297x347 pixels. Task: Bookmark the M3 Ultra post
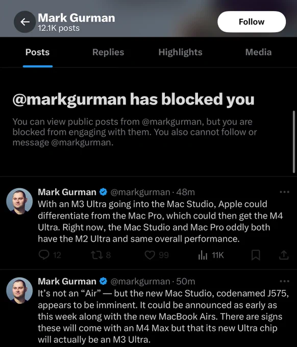256,255
